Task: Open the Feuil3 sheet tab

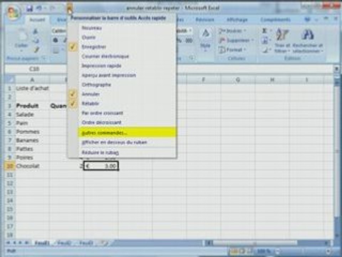Action: click(86, 243)
